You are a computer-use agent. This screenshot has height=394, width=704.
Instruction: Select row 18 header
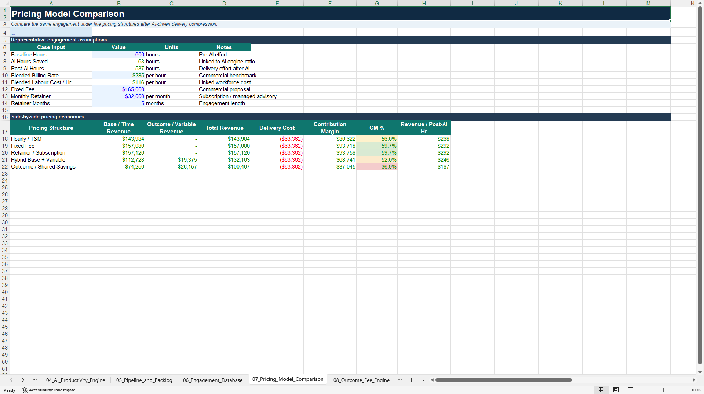(5, 139)
